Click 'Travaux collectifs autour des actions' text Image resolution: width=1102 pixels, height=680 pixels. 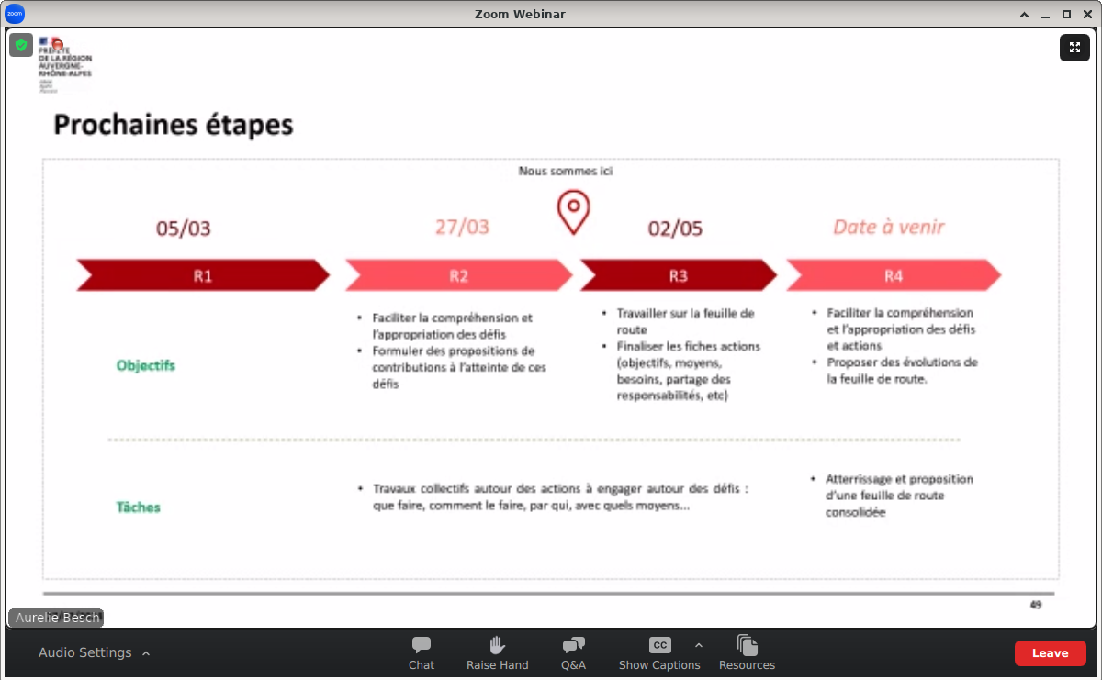point(560,498)
